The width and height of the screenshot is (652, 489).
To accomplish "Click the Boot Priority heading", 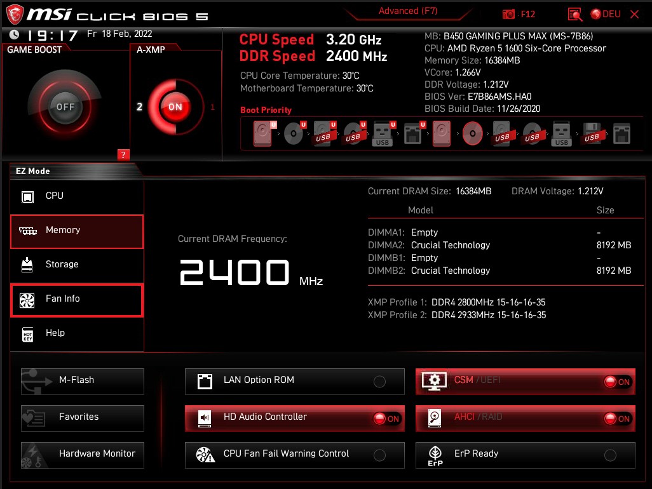I will pyautogui.click(x=266, y=110).
